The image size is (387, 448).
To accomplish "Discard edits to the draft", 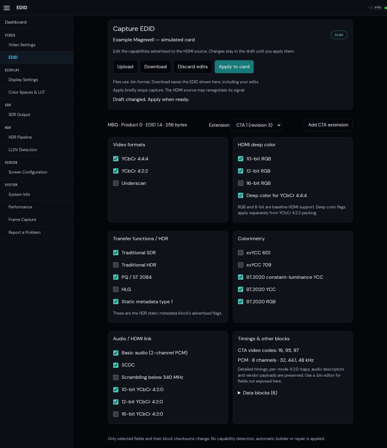I will click(x=193, y=67).
